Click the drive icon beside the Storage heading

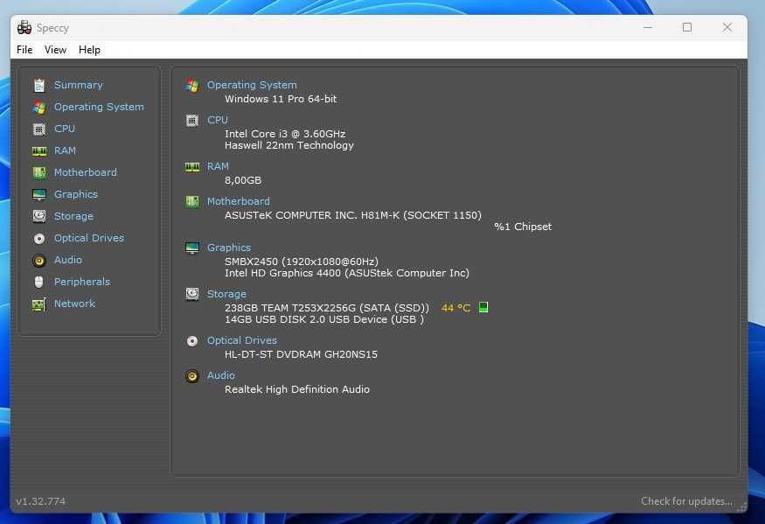click(192, 294)
